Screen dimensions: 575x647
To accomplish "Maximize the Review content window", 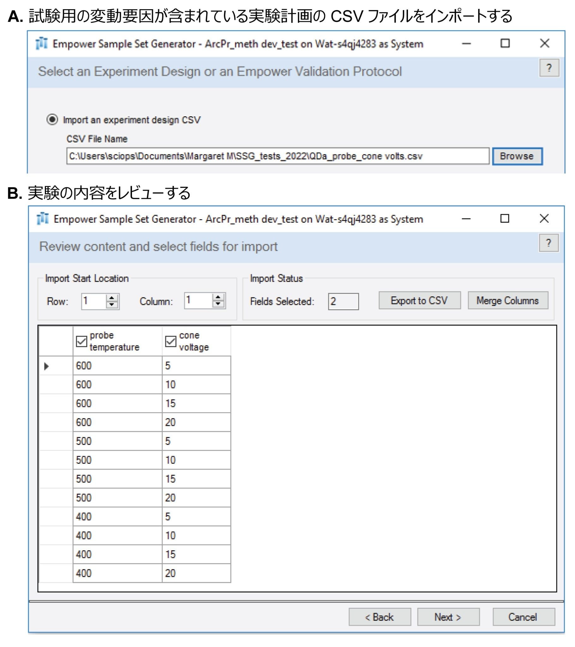I will [505, 218].
